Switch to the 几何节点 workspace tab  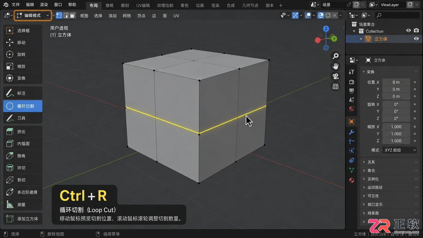[x=250, y=5]
